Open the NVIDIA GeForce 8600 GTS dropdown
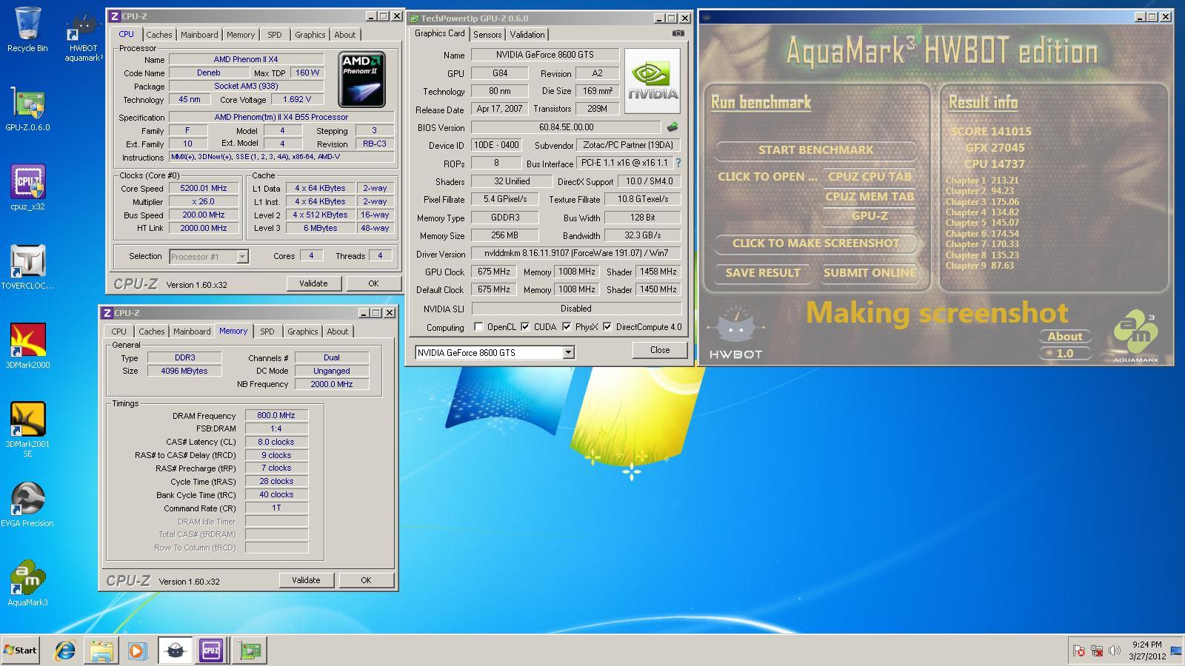Image resolution: width=1185 pixels, height=666 pixels. [x=568, y=353]
